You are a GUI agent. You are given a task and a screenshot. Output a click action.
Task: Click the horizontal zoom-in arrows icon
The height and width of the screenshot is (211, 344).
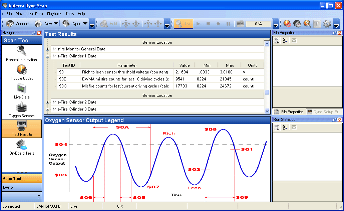tap(126, 24)
